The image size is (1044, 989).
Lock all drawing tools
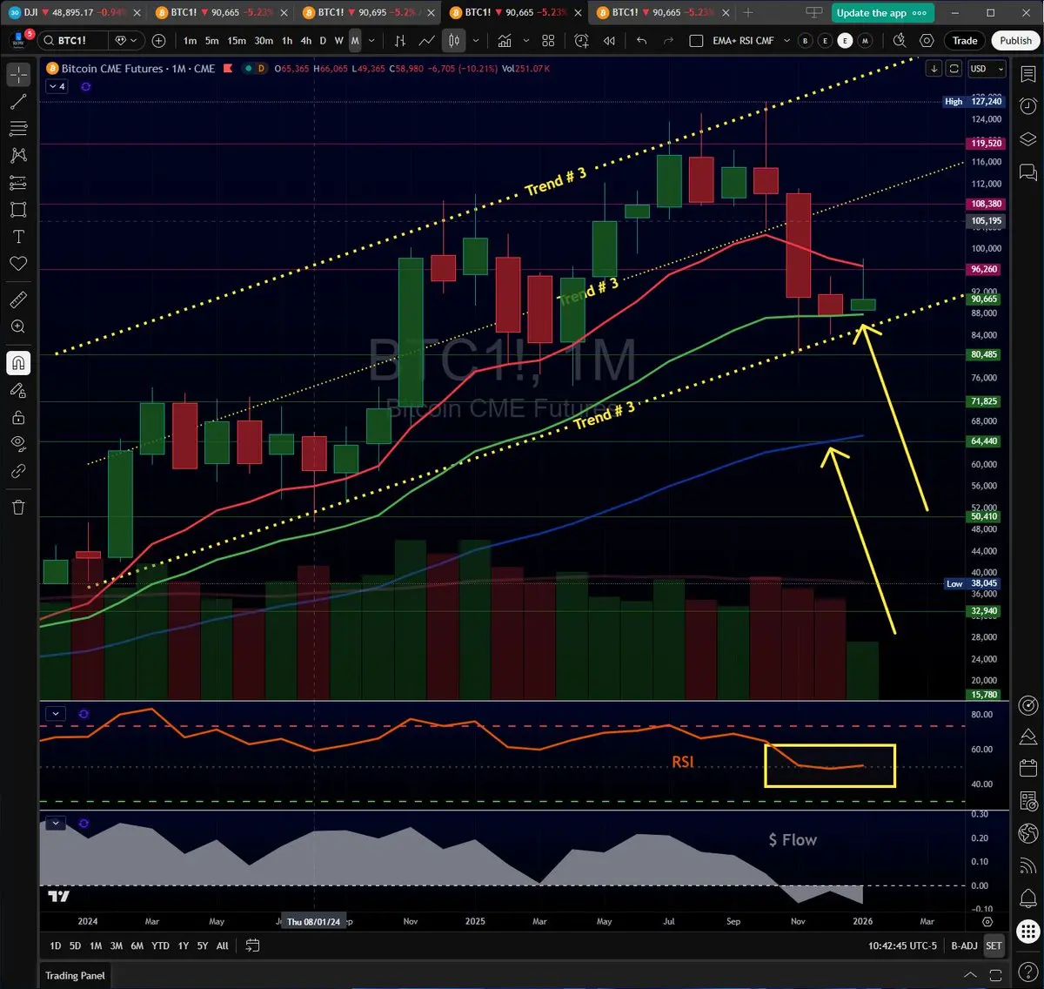(x=18, y=417)
